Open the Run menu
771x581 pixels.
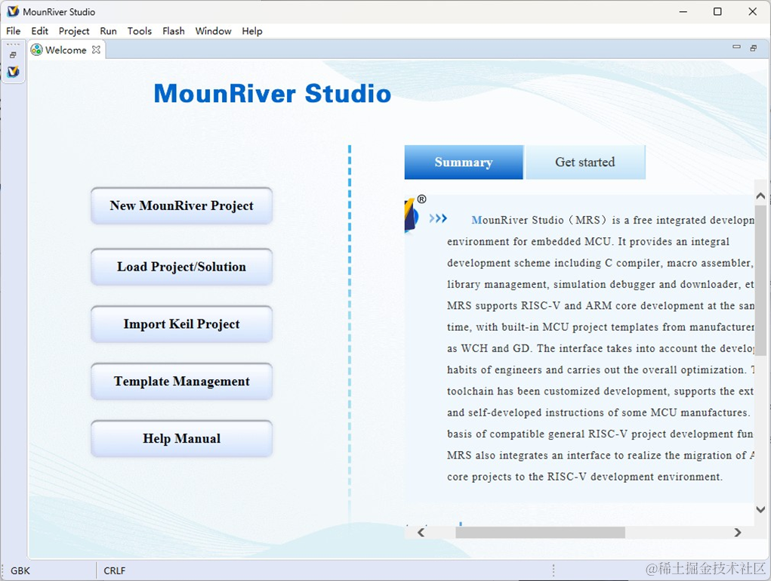click(108, 31)
